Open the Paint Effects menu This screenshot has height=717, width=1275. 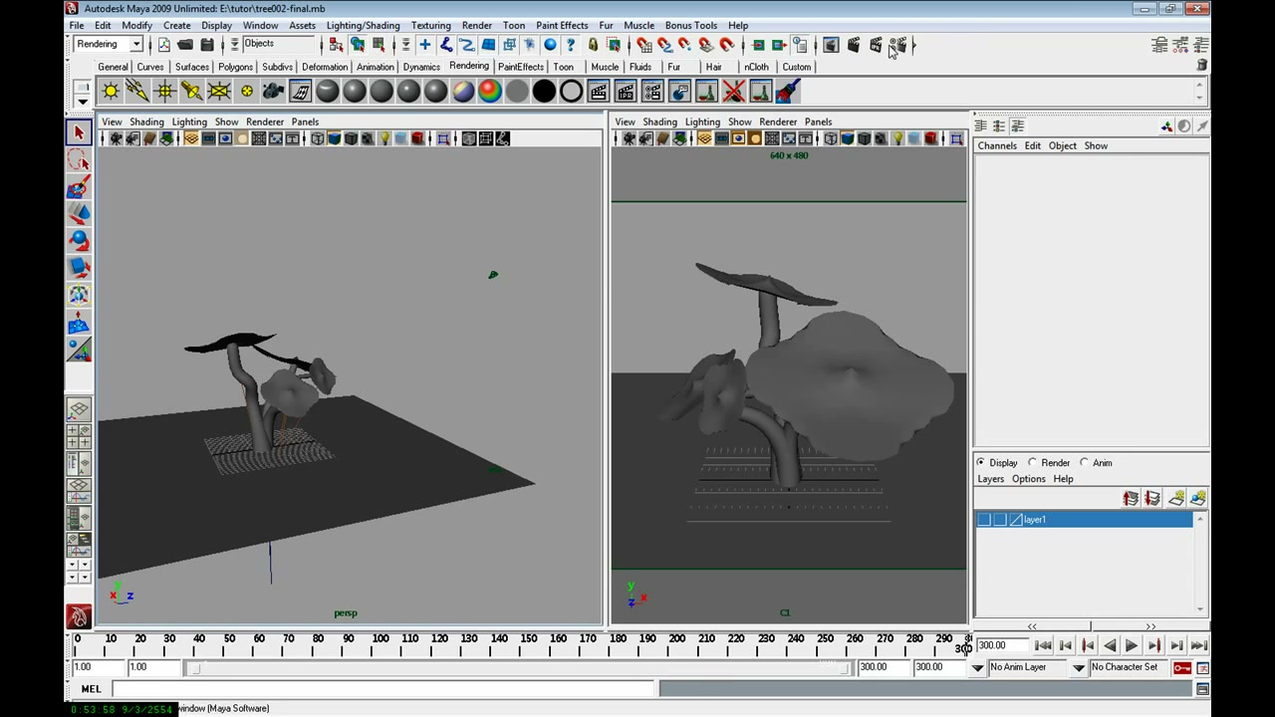pos(562,25)
